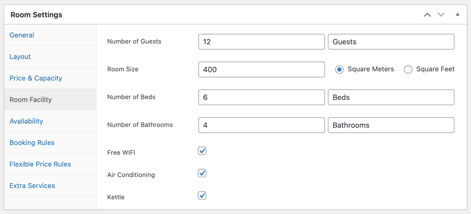The width and height of the screenshot is (471, 214).
Task: Collapse the Room Settings panel
Action: tap(458, 14)
